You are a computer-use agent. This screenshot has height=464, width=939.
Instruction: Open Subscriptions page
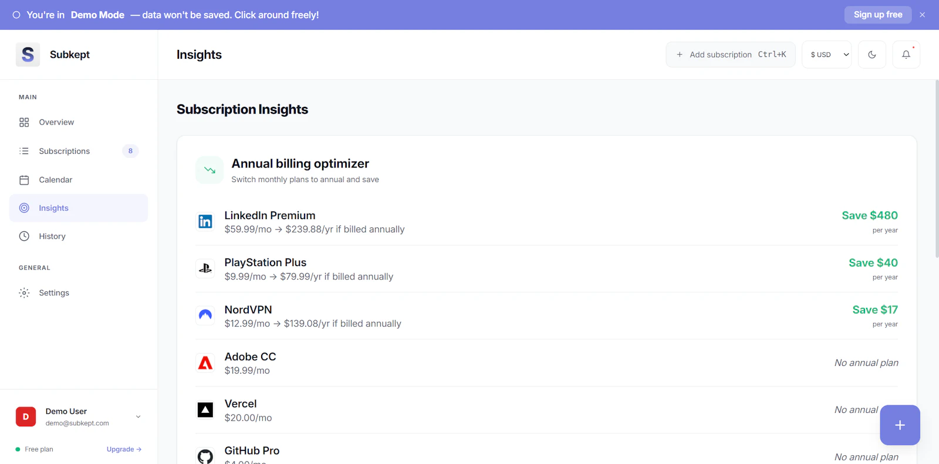(x=79, y=151)
